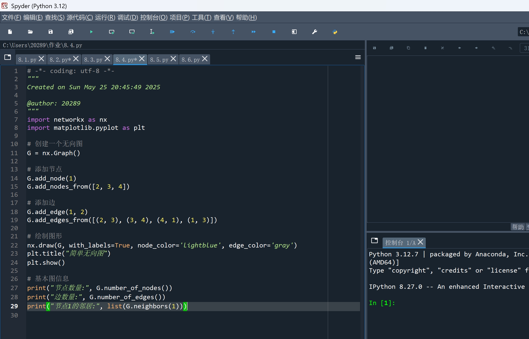
Task: Open a file with the folder icon
Action: pos(30,32)
